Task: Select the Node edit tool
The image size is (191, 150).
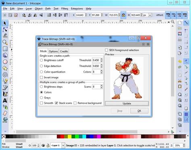Action: click(5, 29)
